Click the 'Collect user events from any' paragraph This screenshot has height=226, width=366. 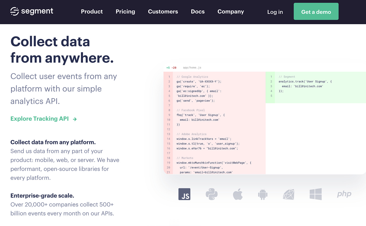click(x=64, y=89)
